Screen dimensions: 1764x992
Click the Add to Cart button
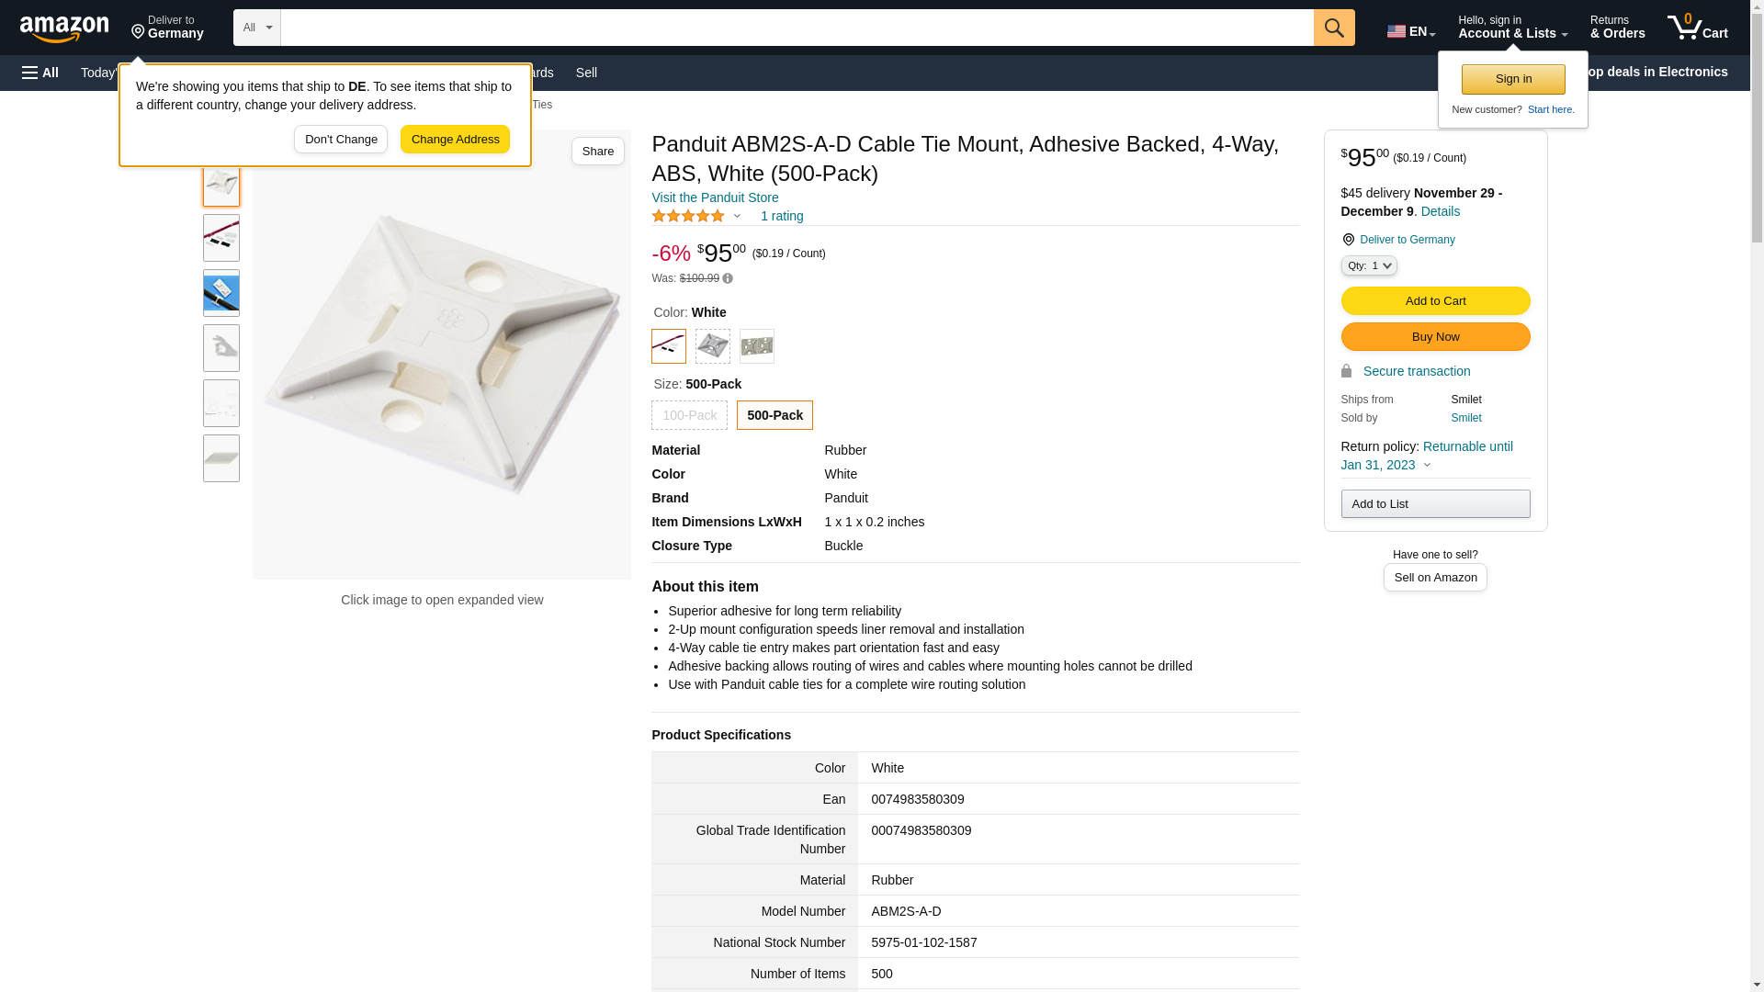pos(1435,301)
